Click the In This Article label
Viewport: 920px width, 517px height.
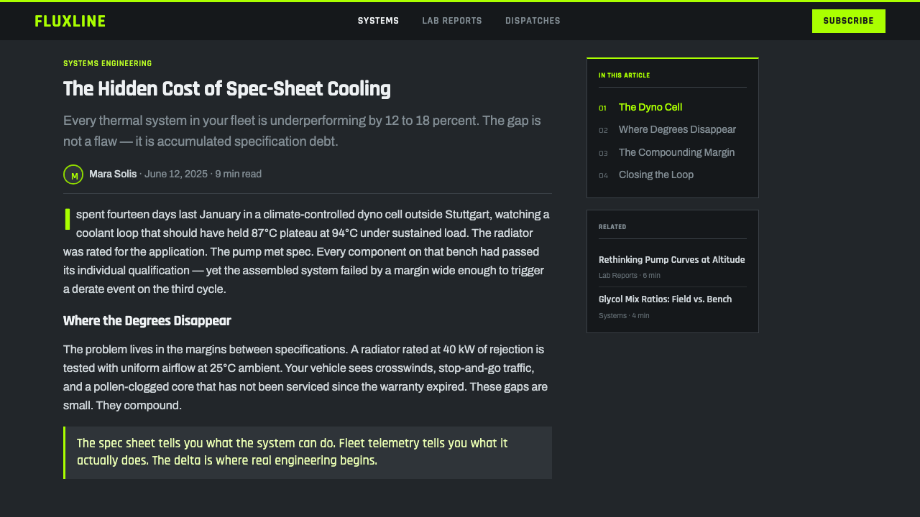tap(625, 75)
